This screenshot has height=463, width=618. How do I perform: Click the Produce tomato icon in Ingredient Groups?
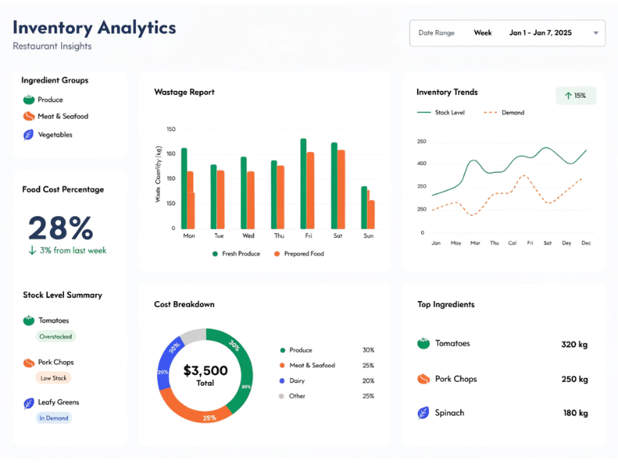[29, 100]
